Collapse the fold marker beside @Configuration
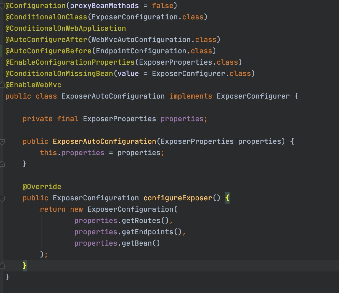339x293 pixels. point(2,6)
